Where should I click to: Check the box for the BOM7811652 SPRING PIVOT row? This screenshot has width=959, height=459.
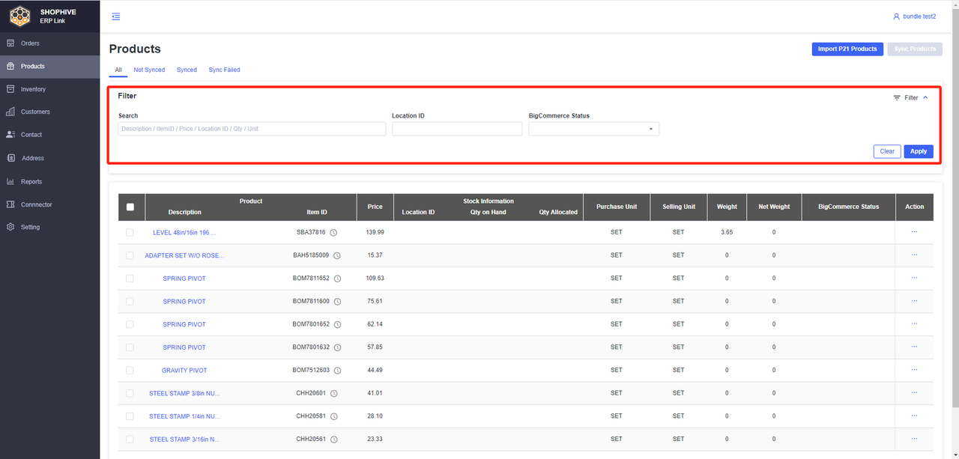[x=130, y=279]
